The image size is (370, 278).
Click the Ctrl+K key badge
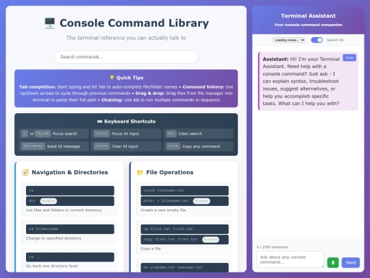point(42,134)
